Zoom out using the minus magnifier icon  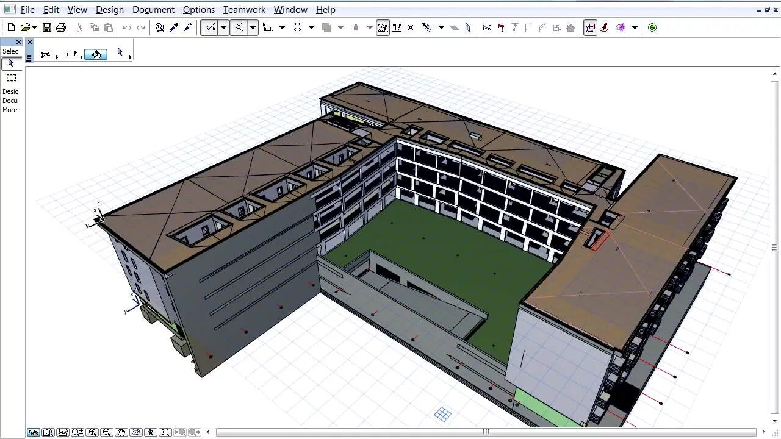click(107, 432)
